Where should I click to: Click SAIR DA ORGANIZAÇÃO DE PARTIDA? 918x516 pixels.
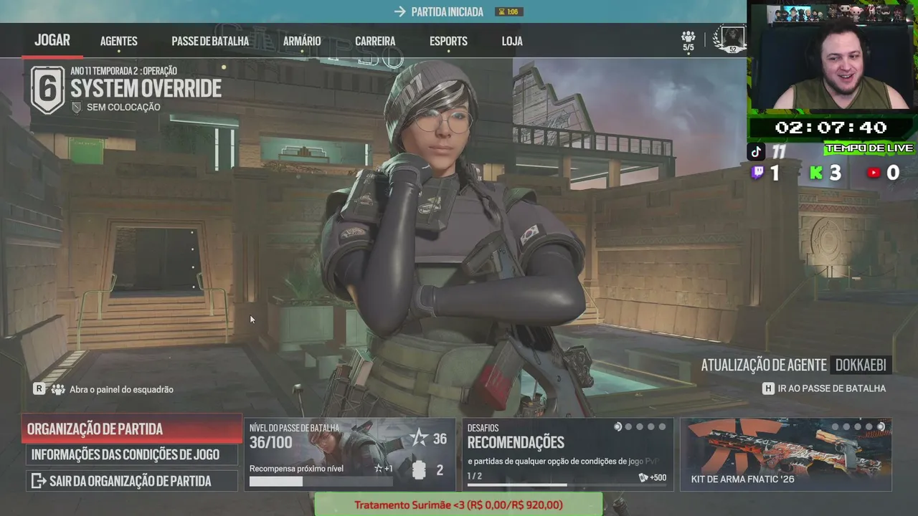tap(132, 481)
